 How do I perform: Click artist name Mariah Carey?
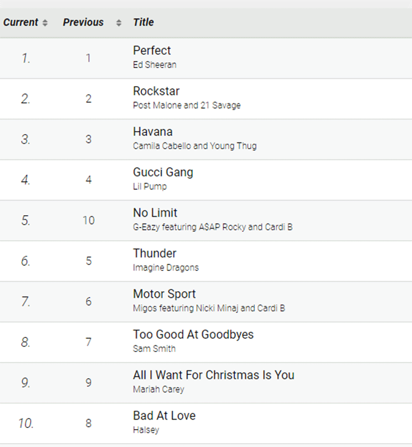click(159, 389)
